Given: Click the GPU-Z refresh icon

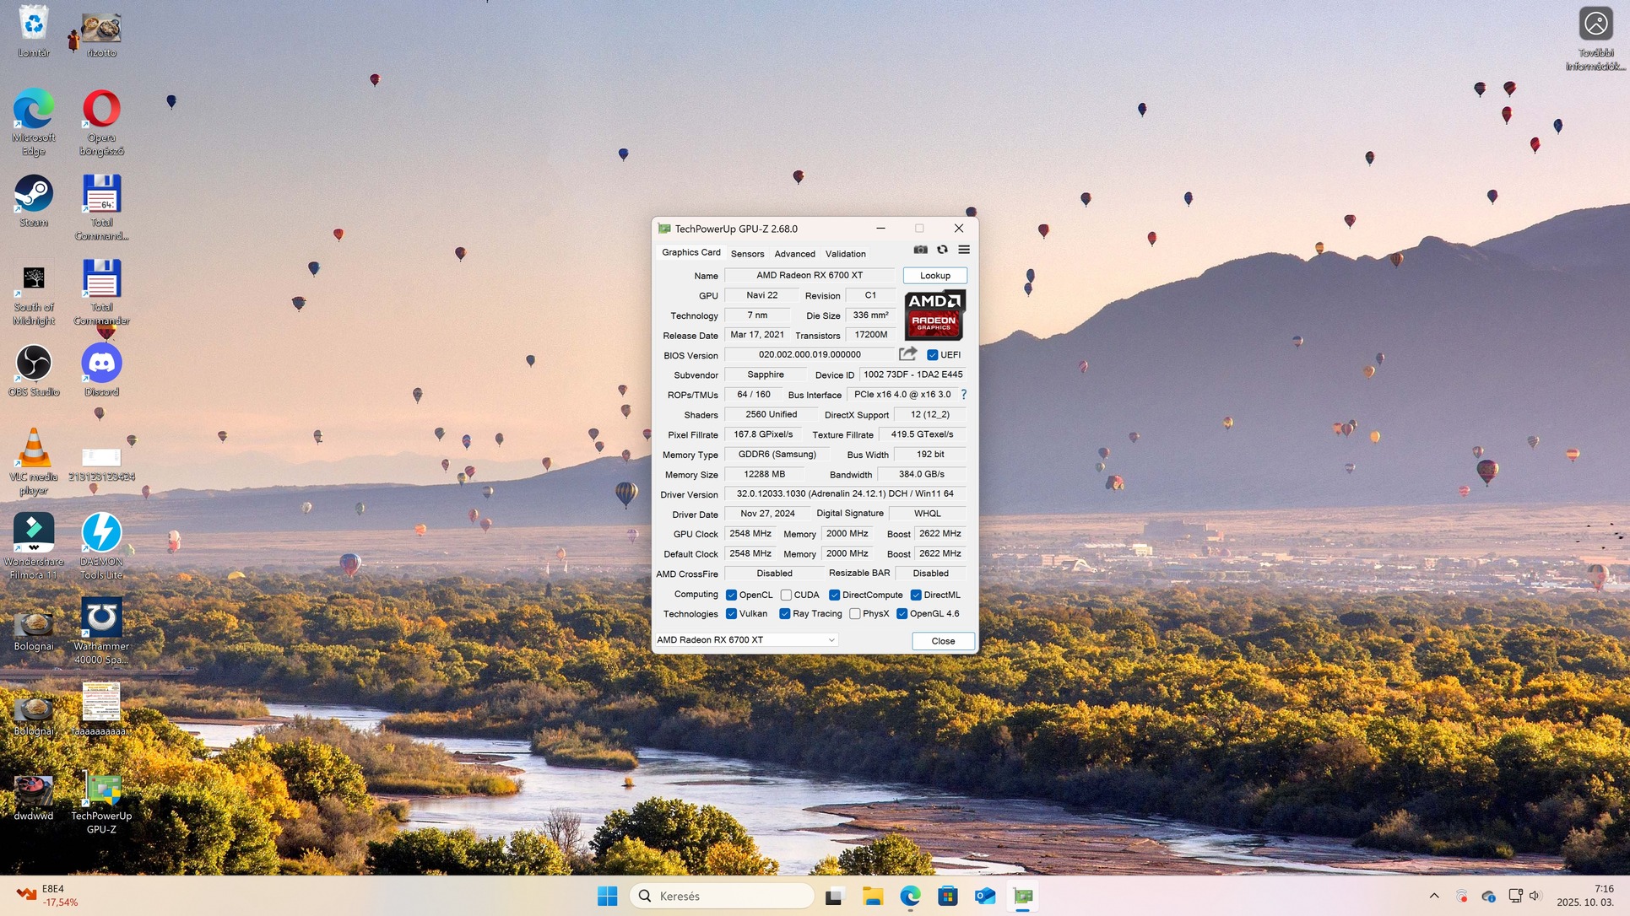Looking at the screenshot, I should click(x=942, y=250).
